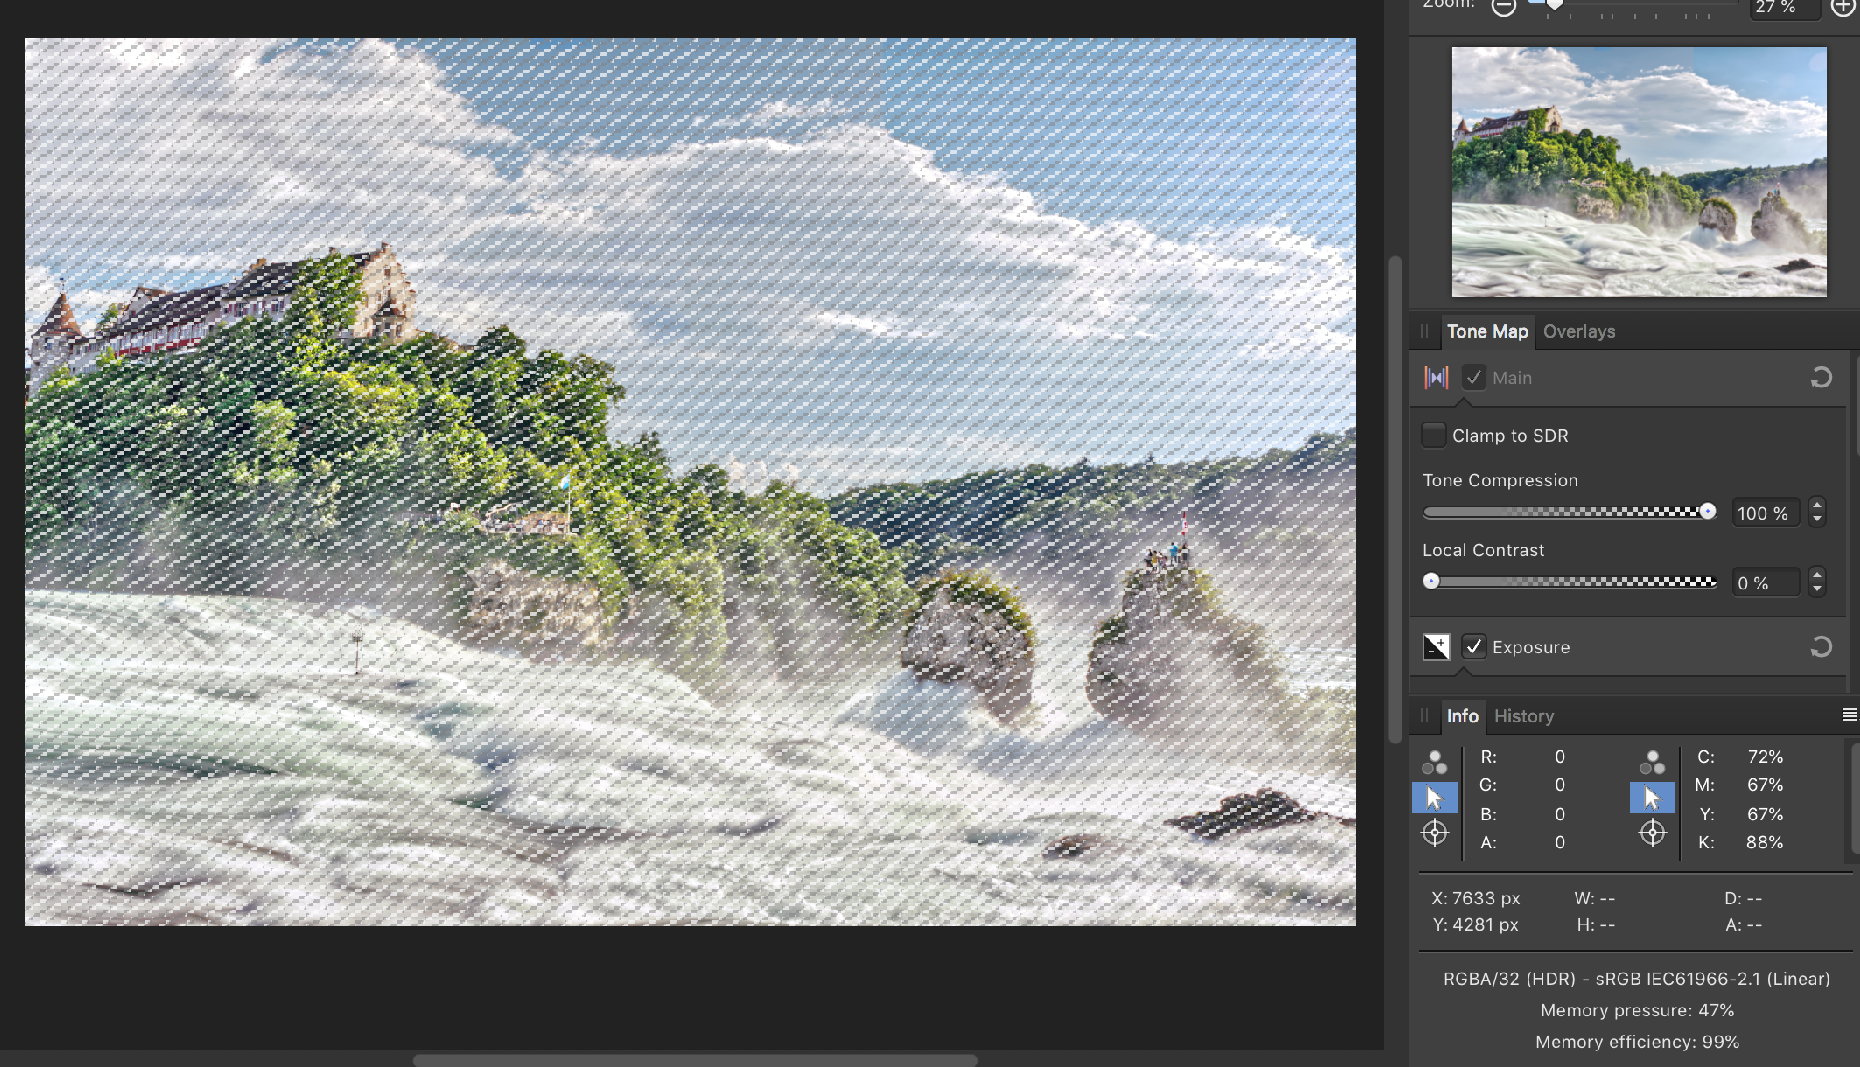Click the Main tone map icon
1860x1067 pixels.
(x=1437, y=378)
